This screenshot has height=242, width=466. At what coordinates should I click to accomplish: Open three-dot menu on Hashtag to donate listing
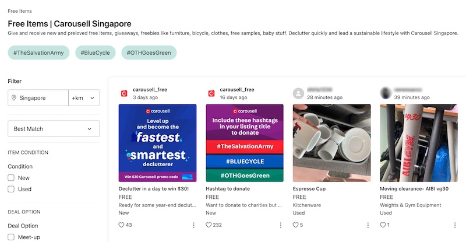pos(281,225)
